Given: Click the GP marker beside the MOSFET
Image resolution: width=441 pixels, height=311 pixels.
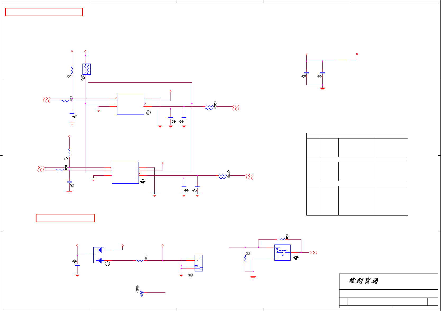Looking at the screenshot, I should coord(296,257).
